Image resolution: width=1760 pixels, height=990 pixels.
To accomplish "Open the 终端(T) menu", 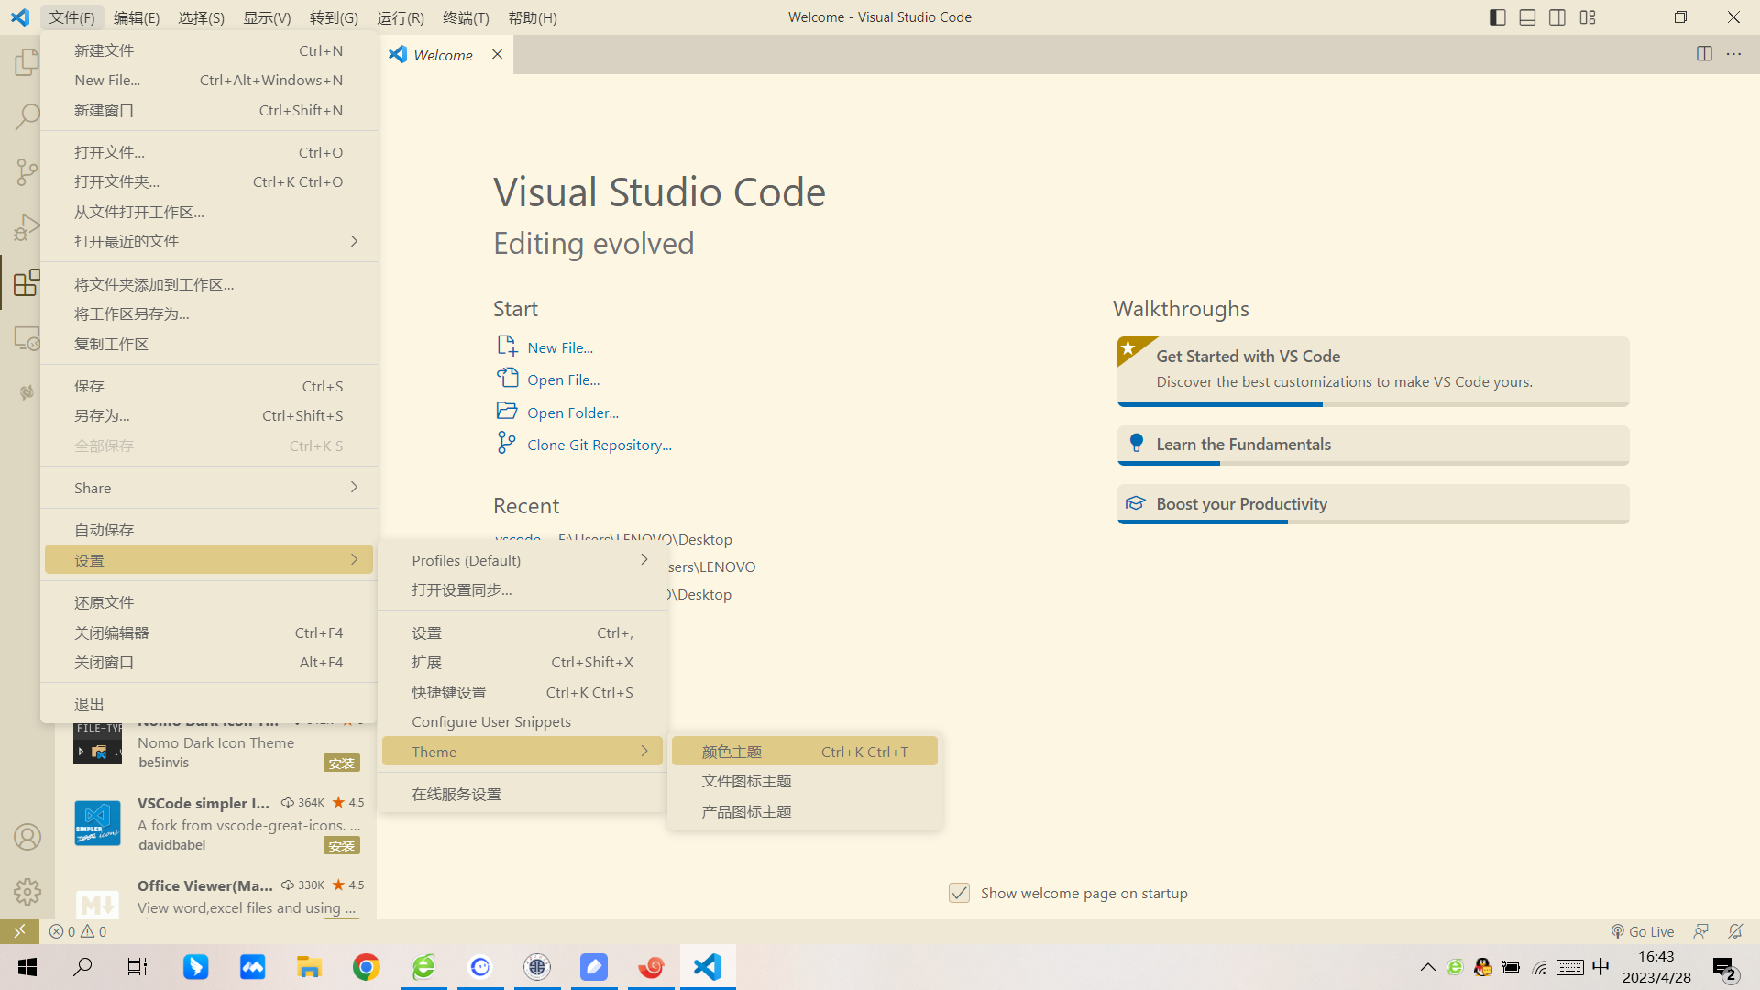I will point(466,17).
